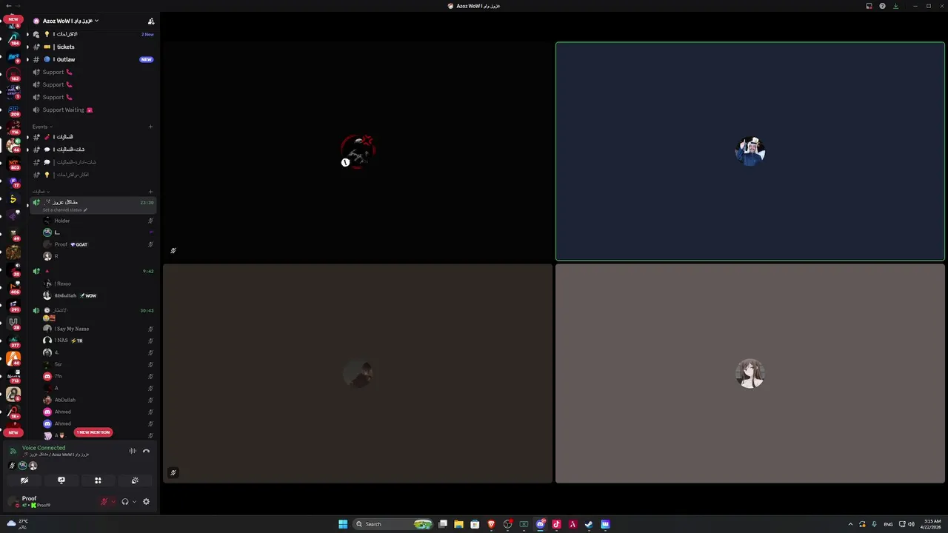Open server with 377 badge in sidebar
Viewport: 948px width, 533px height.
[13, 341]
